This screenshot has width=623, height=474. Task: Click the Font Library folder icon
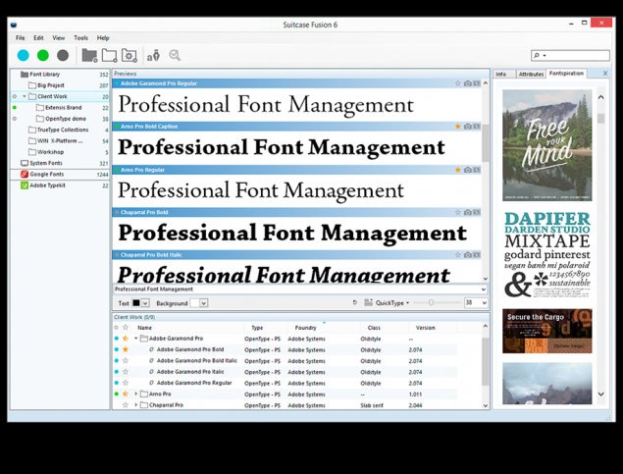coord(25,75)
